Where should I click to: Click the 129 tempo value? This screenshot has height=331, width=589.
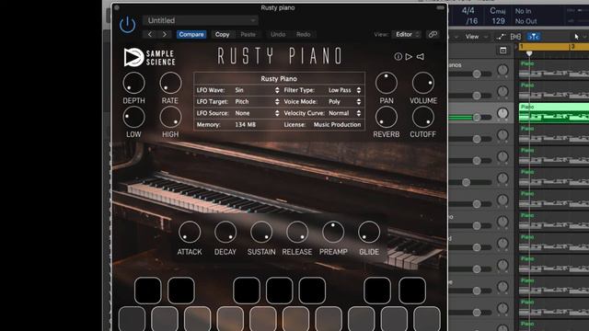click(498, 21)
